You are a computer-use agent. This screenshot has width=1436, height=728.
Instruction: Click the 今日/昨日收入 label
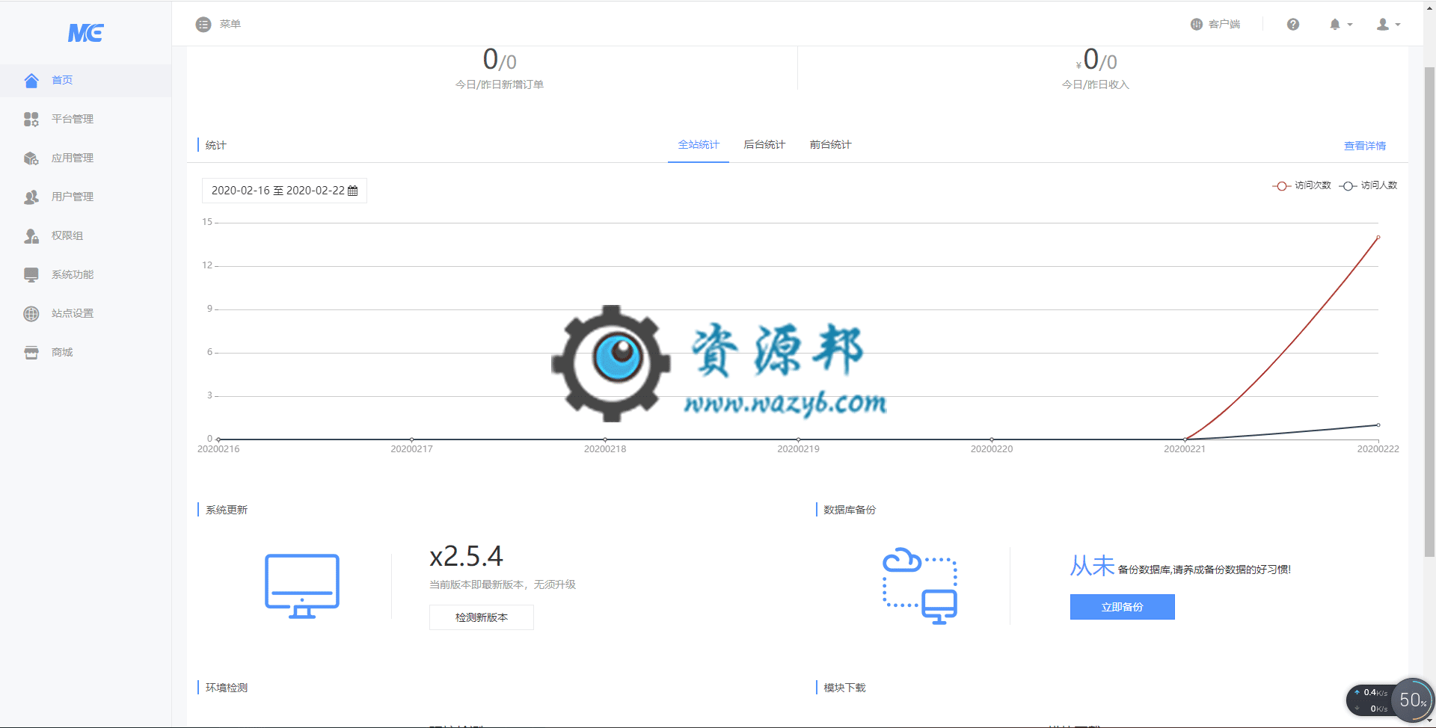(x=1096, y=84)
